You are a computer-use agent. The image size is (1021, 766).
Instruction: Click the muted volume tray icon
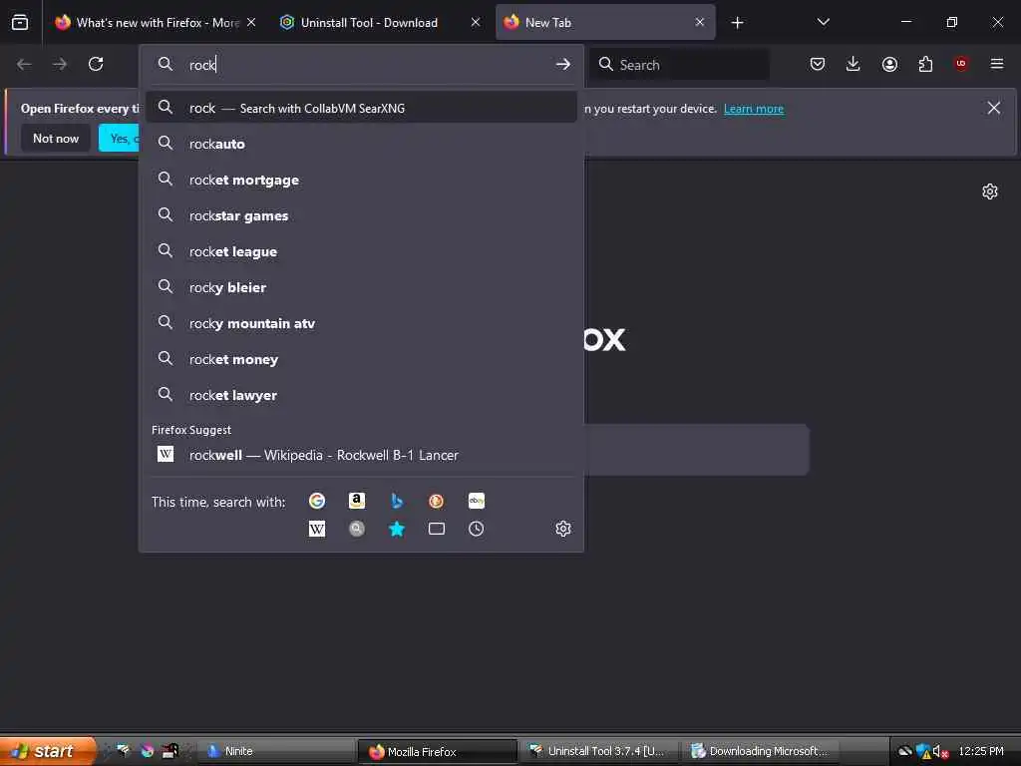[x=939, y=751]
